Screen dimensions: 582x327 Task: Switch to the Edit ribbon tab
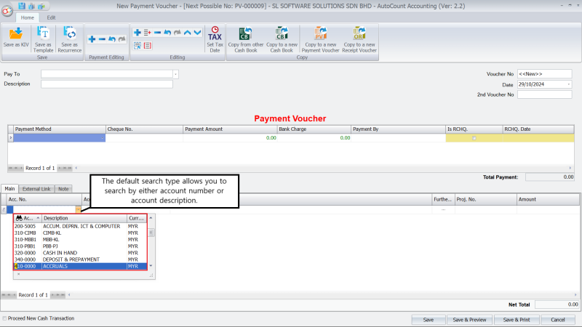(x=51, y=17)
